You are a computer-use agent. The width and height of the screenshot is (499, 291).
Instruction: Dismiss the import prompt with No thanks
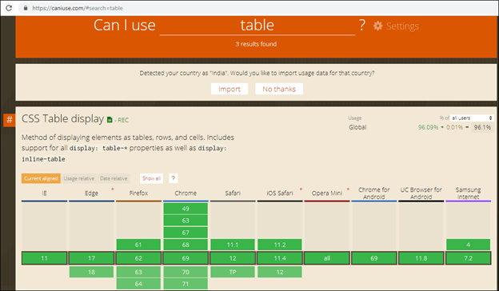point(279,89)
